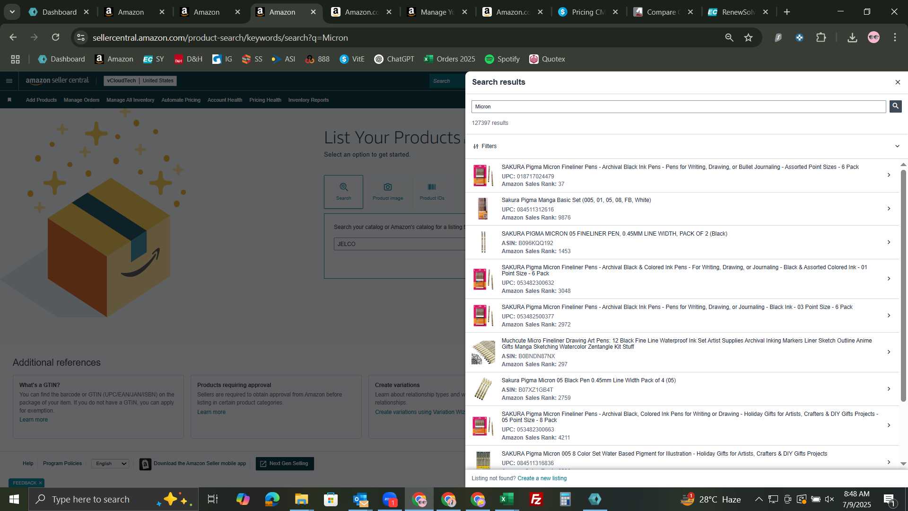Open Inventory Reports menu item

click(x=308, y=100)
